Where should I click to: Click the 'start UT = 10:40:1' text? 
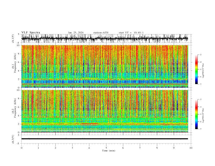coord(131,33)
